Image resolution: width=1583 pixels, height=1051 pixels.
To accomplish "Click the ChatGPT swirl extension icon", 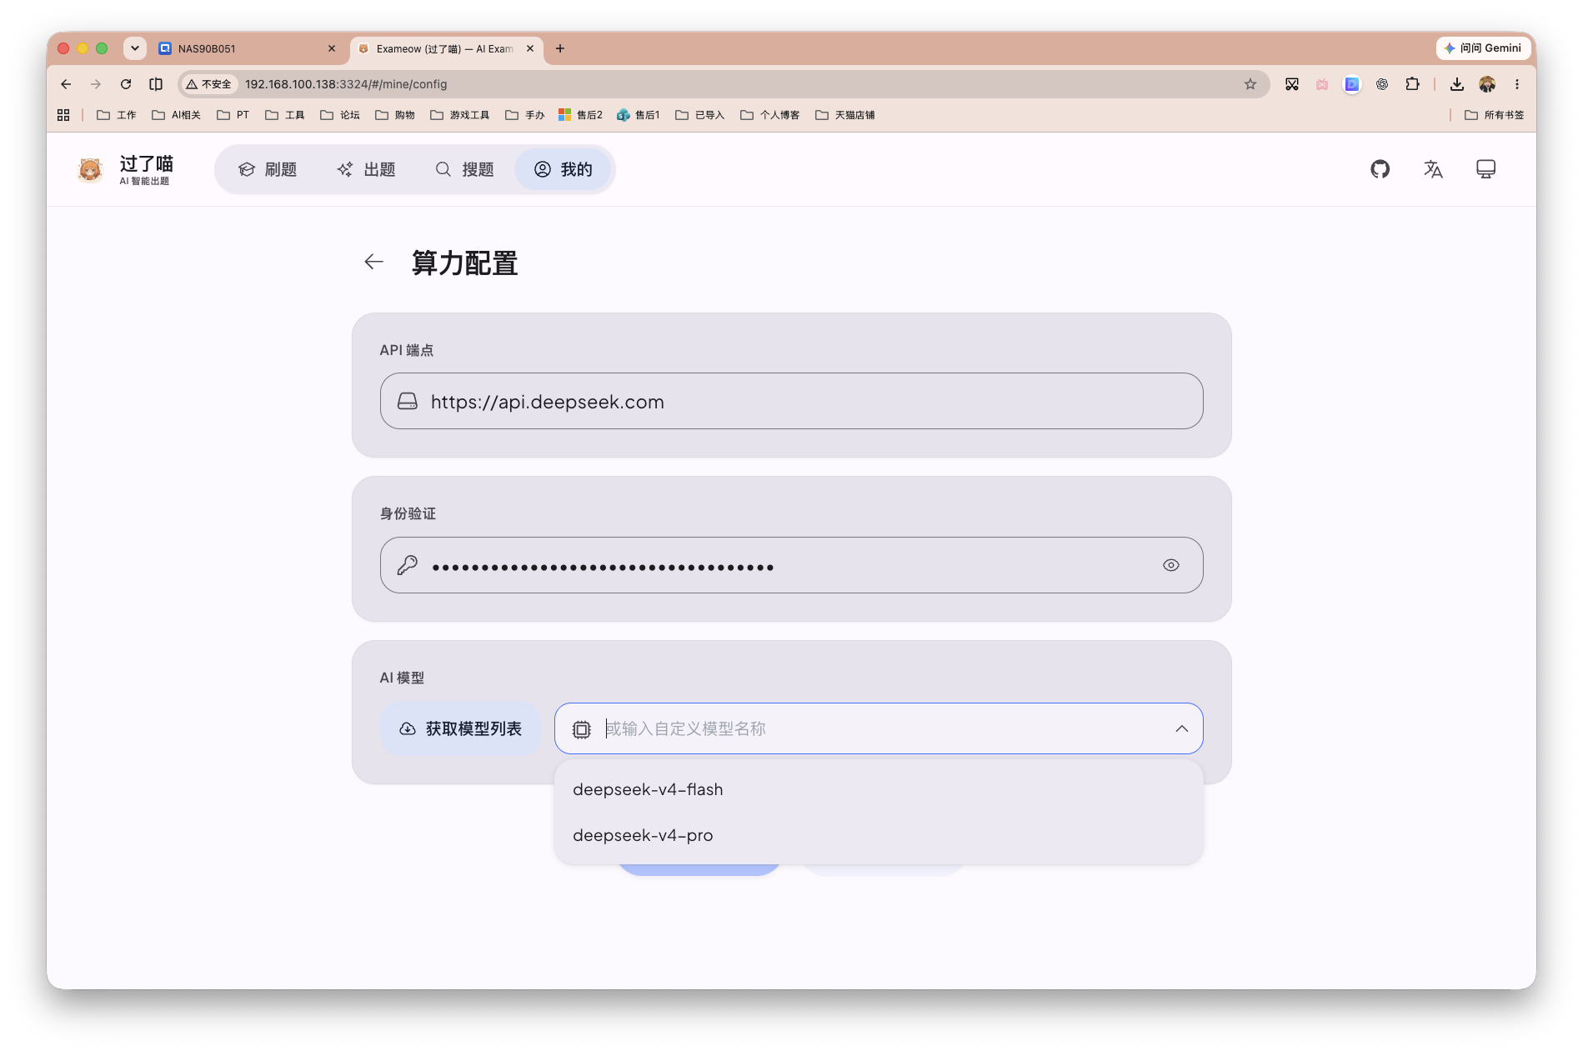I will tap(1382, 84).
